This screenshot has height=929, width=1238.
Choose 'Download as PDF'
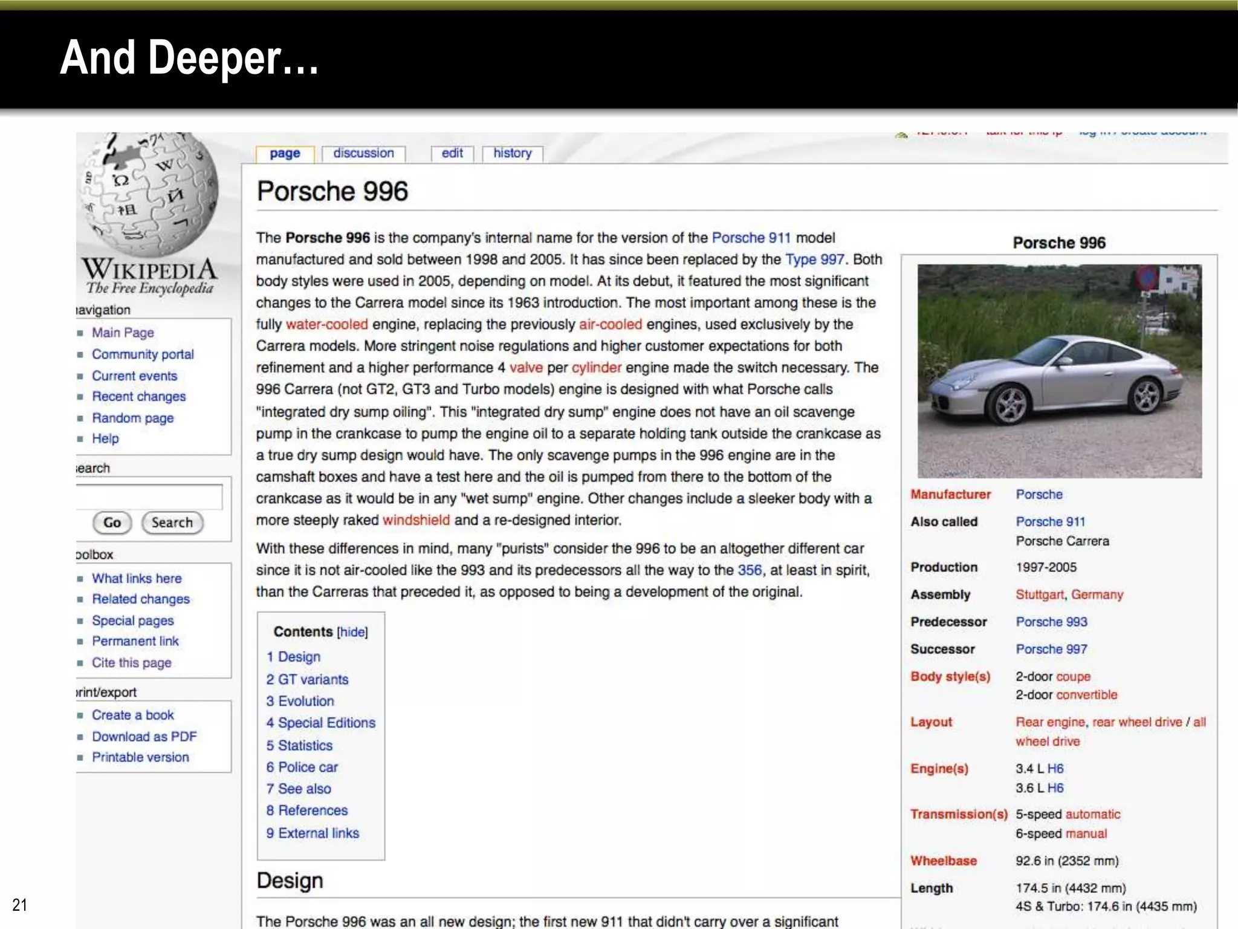(144, 737)
